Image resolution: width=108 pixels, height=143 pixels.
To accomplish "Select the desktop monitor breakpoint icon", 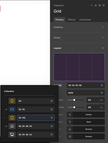I will 12,135.
